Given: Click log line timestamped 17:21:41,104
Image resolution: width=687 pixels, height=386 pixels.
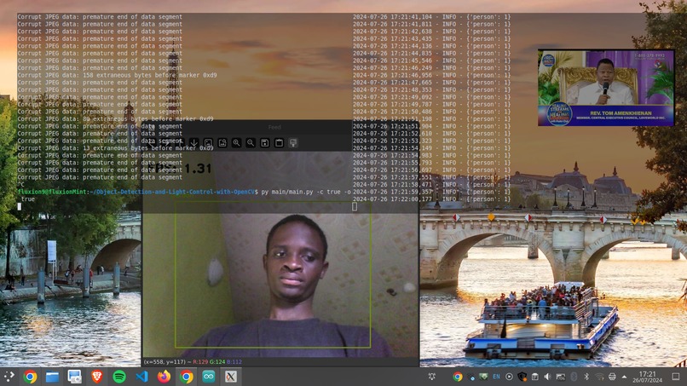Looking at the screenshot, I should [431, 17].
